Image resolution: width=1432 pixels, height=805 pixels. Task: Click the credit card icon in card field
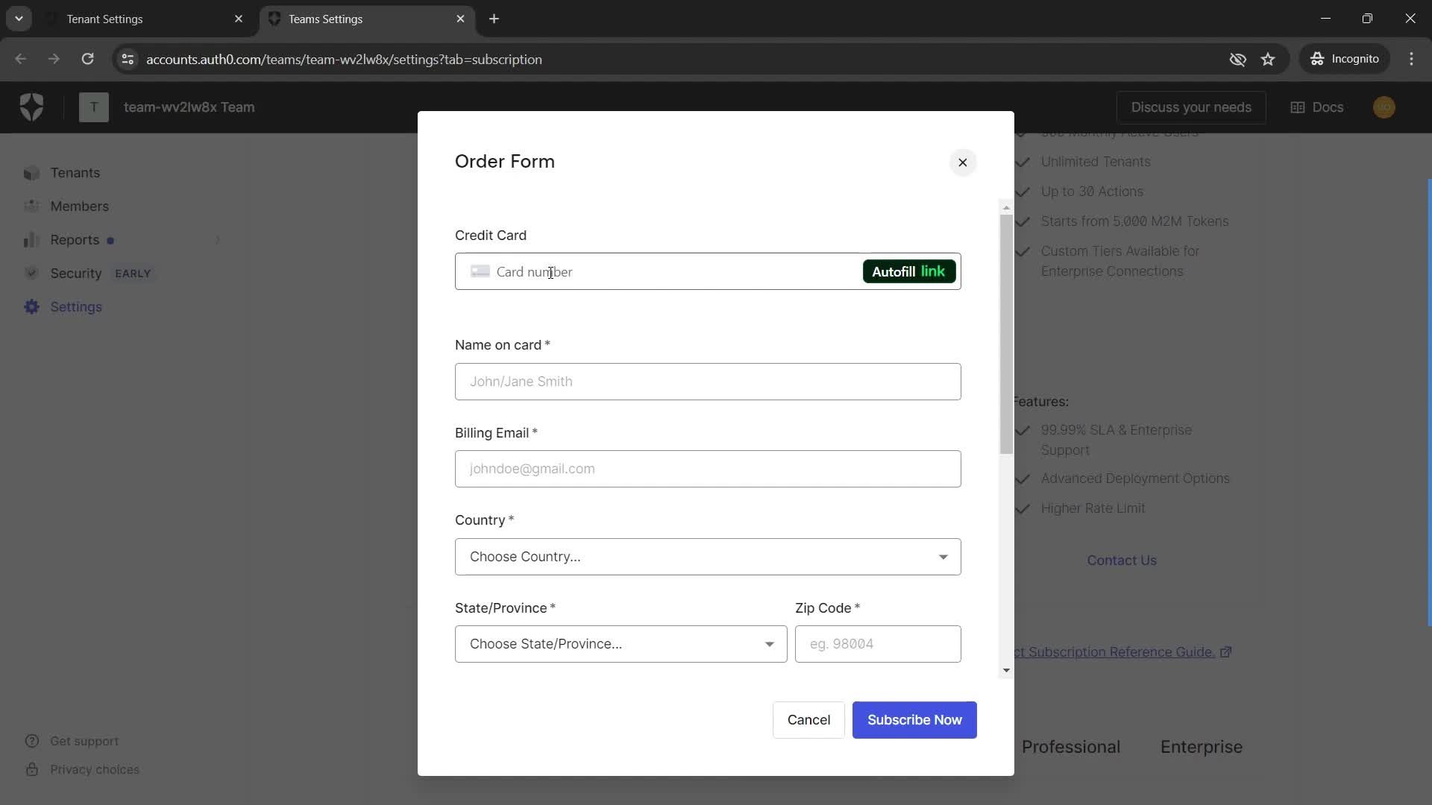point(480,271)
